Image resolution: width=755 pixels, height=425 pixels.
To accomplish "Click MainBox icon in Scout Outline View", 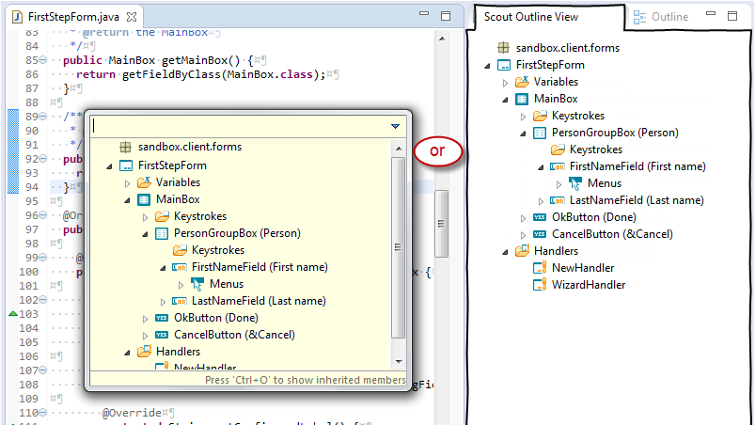I will [x=522, y=99].
